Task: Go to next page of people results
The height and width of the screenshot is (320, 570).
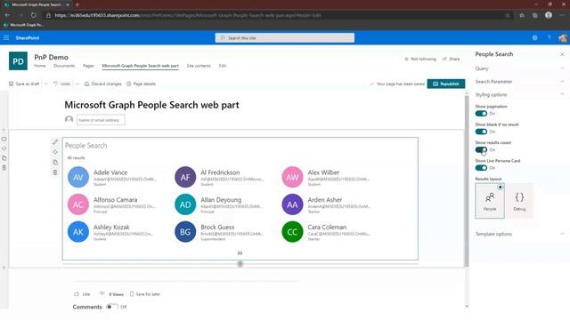Action: (240, 252)
